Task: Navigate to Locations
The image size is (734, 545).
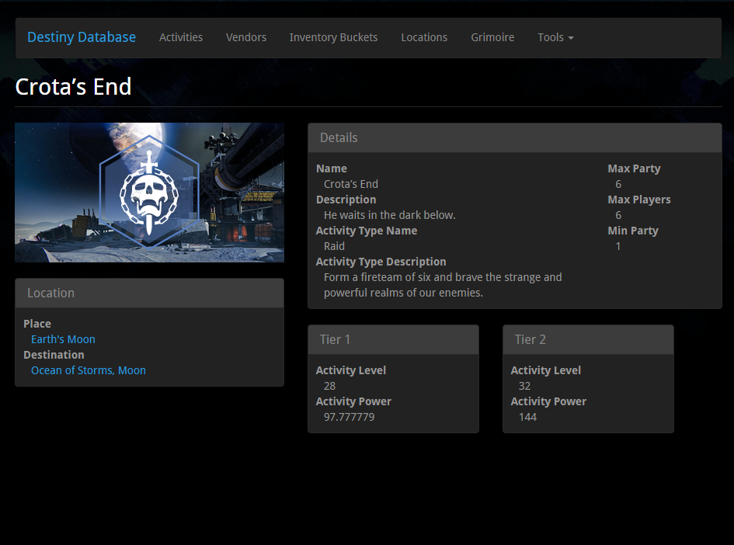Action: click(424, 37)
